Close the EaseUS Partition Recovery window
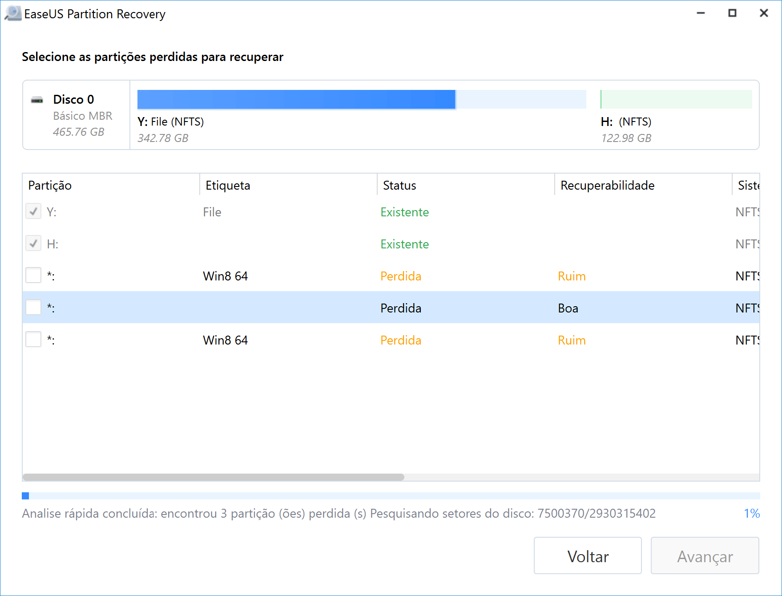Viewport: 782px width, 596px height. coord(764,13)
